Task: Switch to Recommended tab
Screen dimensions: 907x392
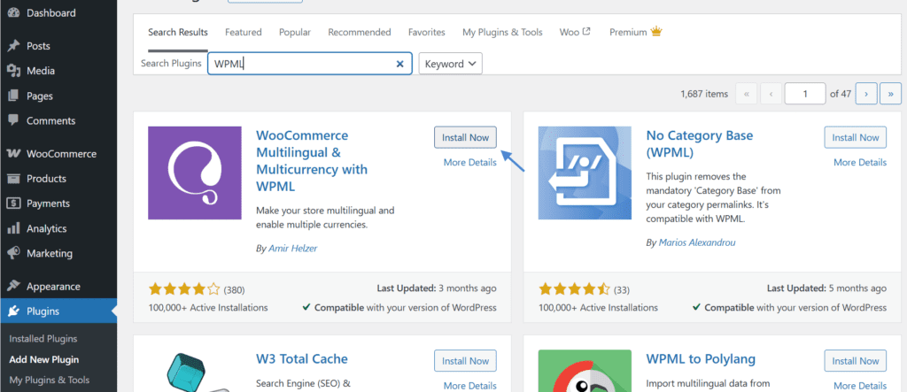Action: (360, 33)
